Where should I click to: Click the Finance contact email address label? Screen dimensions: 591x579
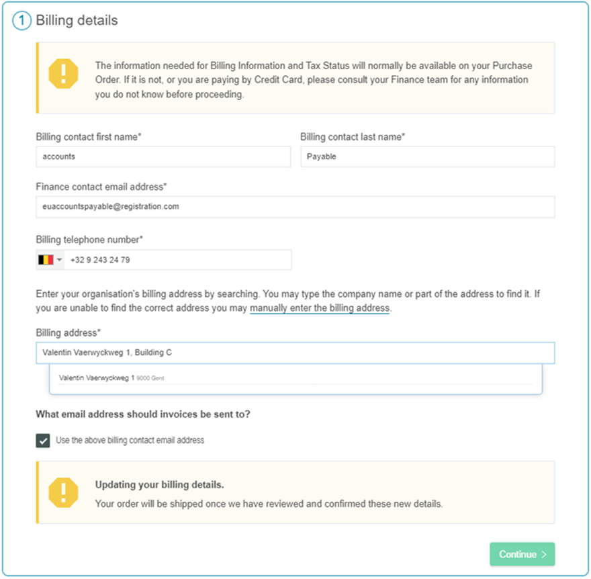[101, 186]
